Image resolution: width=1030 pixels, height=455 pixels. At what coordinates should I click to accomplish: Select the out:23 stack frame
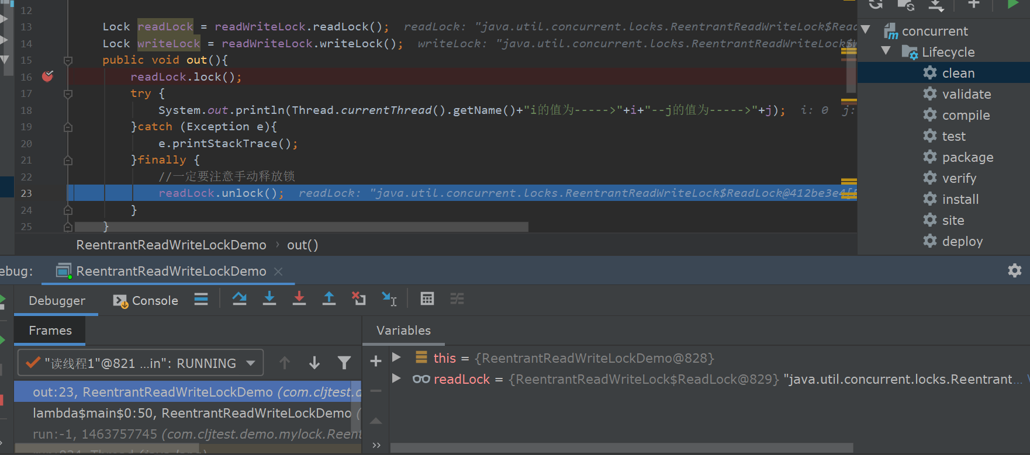188,392
